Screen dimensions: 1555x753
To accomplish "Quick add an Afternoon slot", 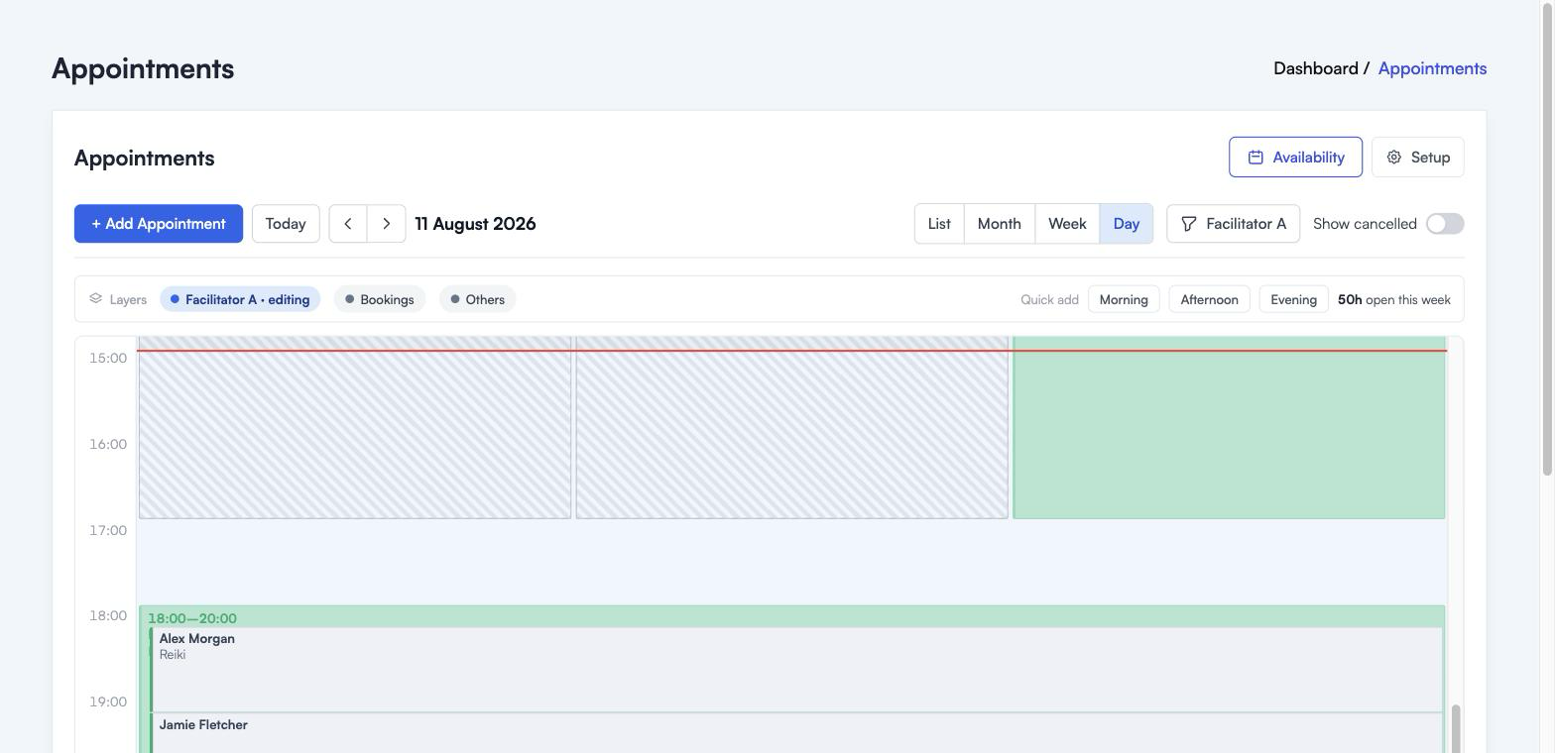I will (1209, 299).
